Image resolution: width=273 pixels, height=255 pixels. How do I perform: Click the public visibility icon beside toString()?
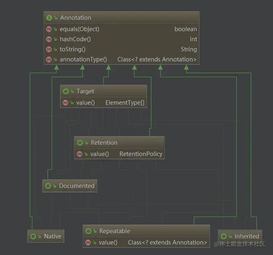55,49
